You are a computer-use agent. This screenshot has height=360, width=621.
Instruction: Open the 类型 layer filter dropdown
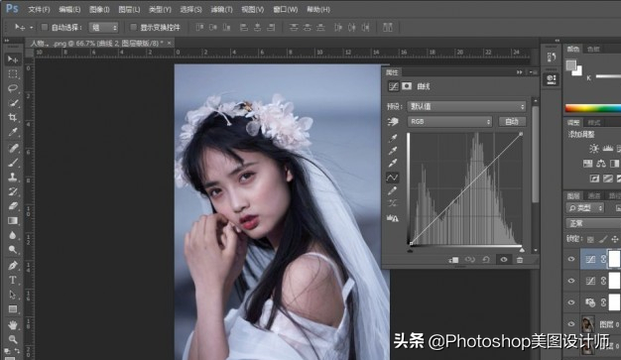[x=585, y=208]
